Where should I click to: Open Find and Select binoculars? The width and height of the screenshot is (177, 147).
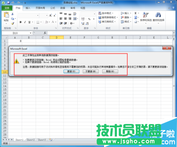tap(158, 18)
